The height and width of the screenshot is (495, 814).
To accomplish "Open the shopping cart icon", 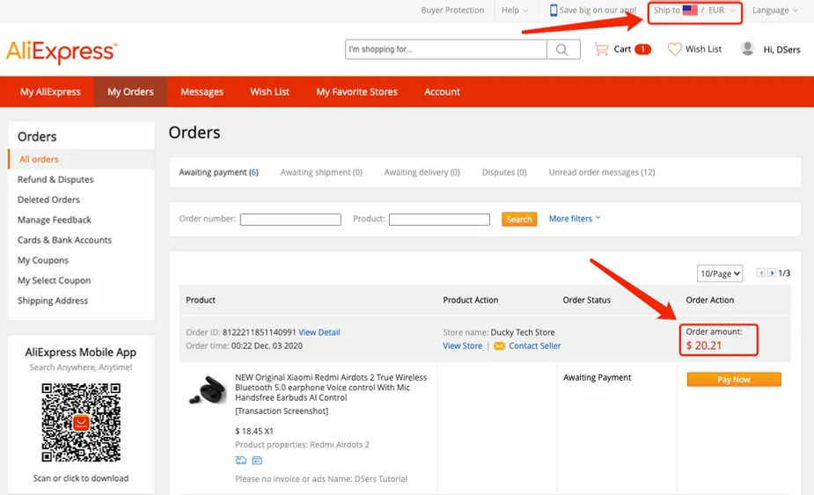I will [602, 49].
